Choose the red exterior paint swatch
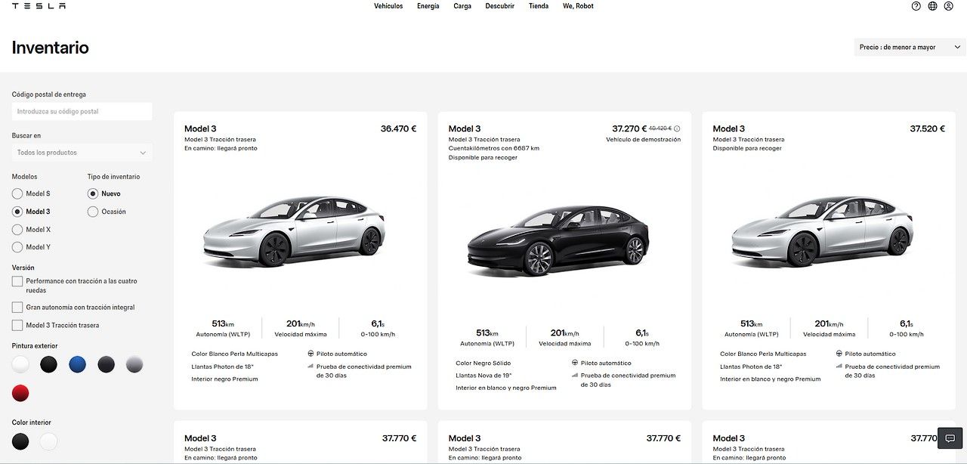The width and height of the screenshot is (967, 464). pos(20,393)
